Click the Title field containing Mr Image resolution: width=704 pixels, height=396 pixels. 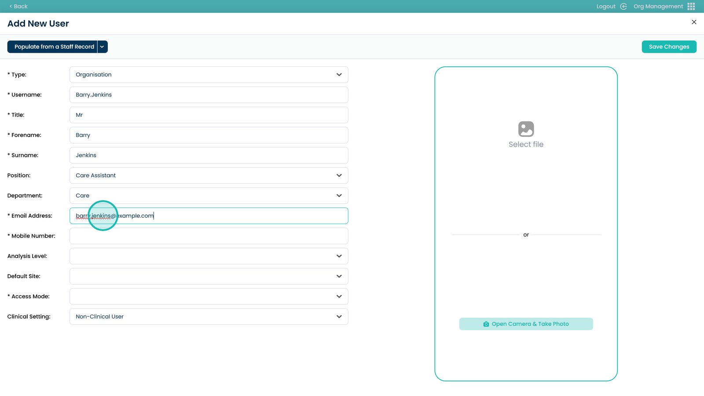209,115
